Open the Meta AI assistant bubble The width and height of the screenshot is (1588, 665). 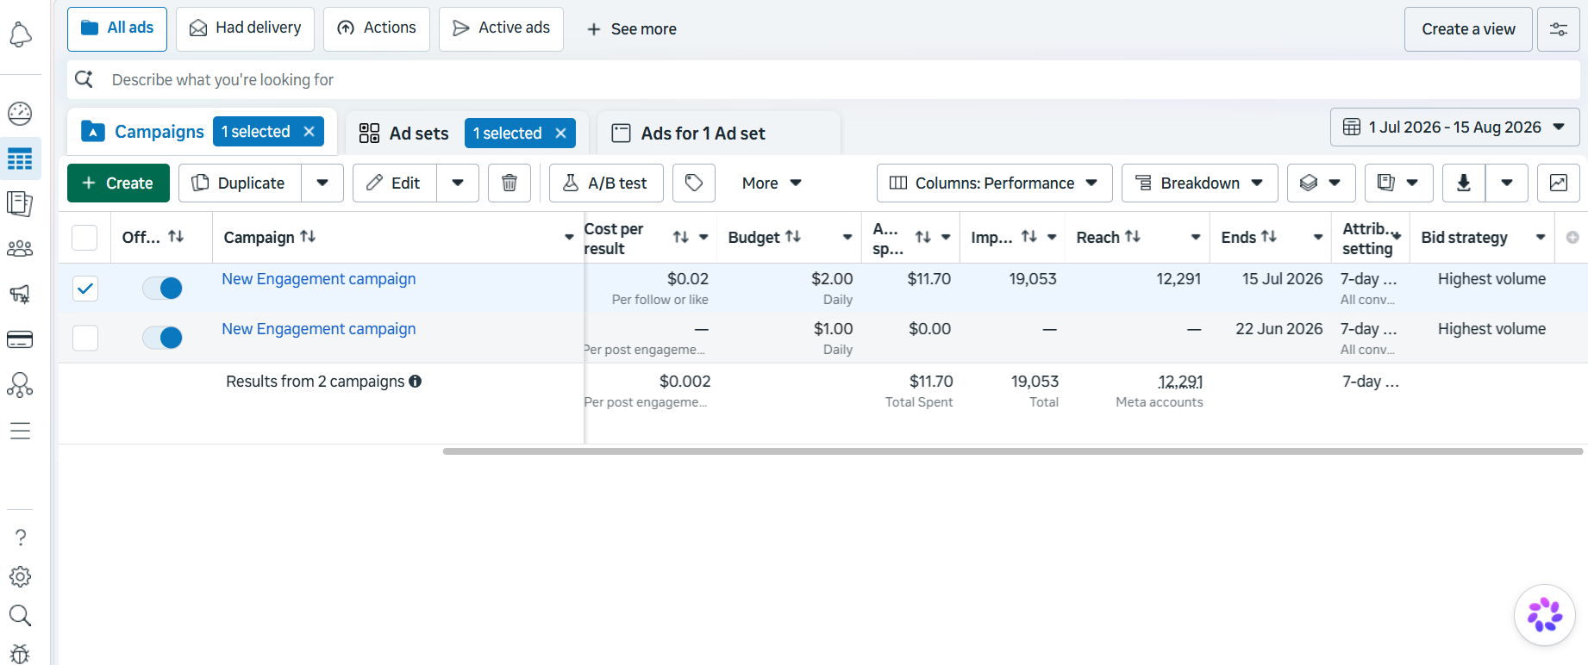(1545, 615)
